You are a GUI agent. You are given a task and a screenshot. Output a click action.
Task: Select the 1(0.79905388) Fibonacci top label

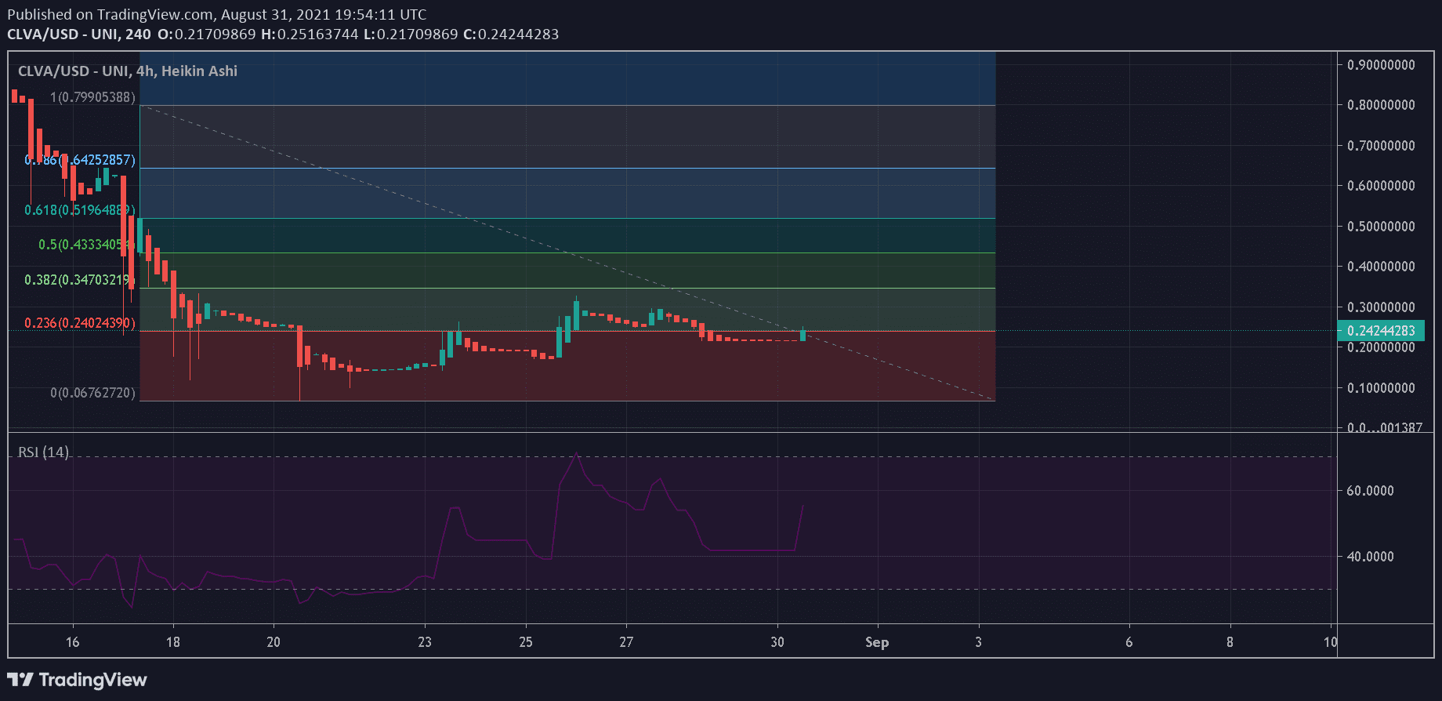92,97
